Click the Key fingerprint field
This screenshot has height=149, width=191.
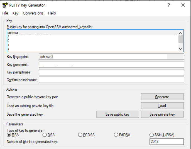tap(111, 57)
